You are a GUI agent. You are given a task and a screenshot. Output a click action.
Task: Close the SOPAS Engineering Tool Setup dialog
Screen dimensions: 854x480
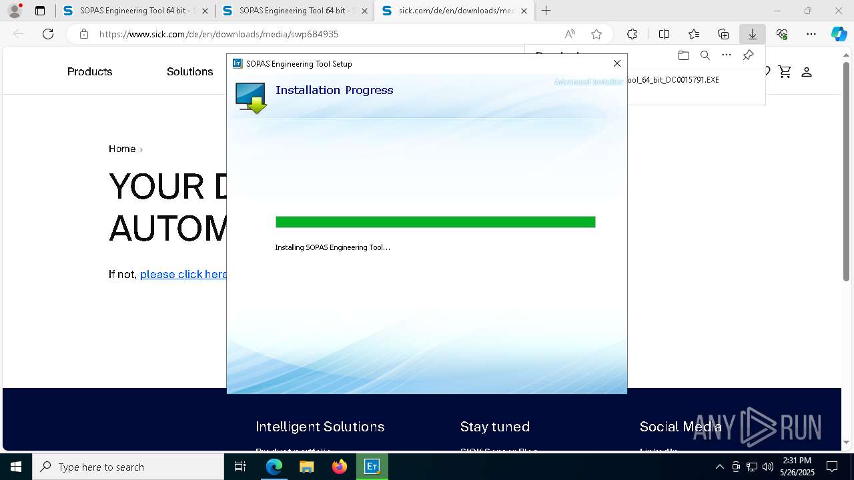(617, 63)
